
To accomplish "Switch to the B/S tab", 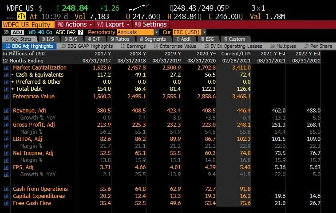I will coord(71,39).
